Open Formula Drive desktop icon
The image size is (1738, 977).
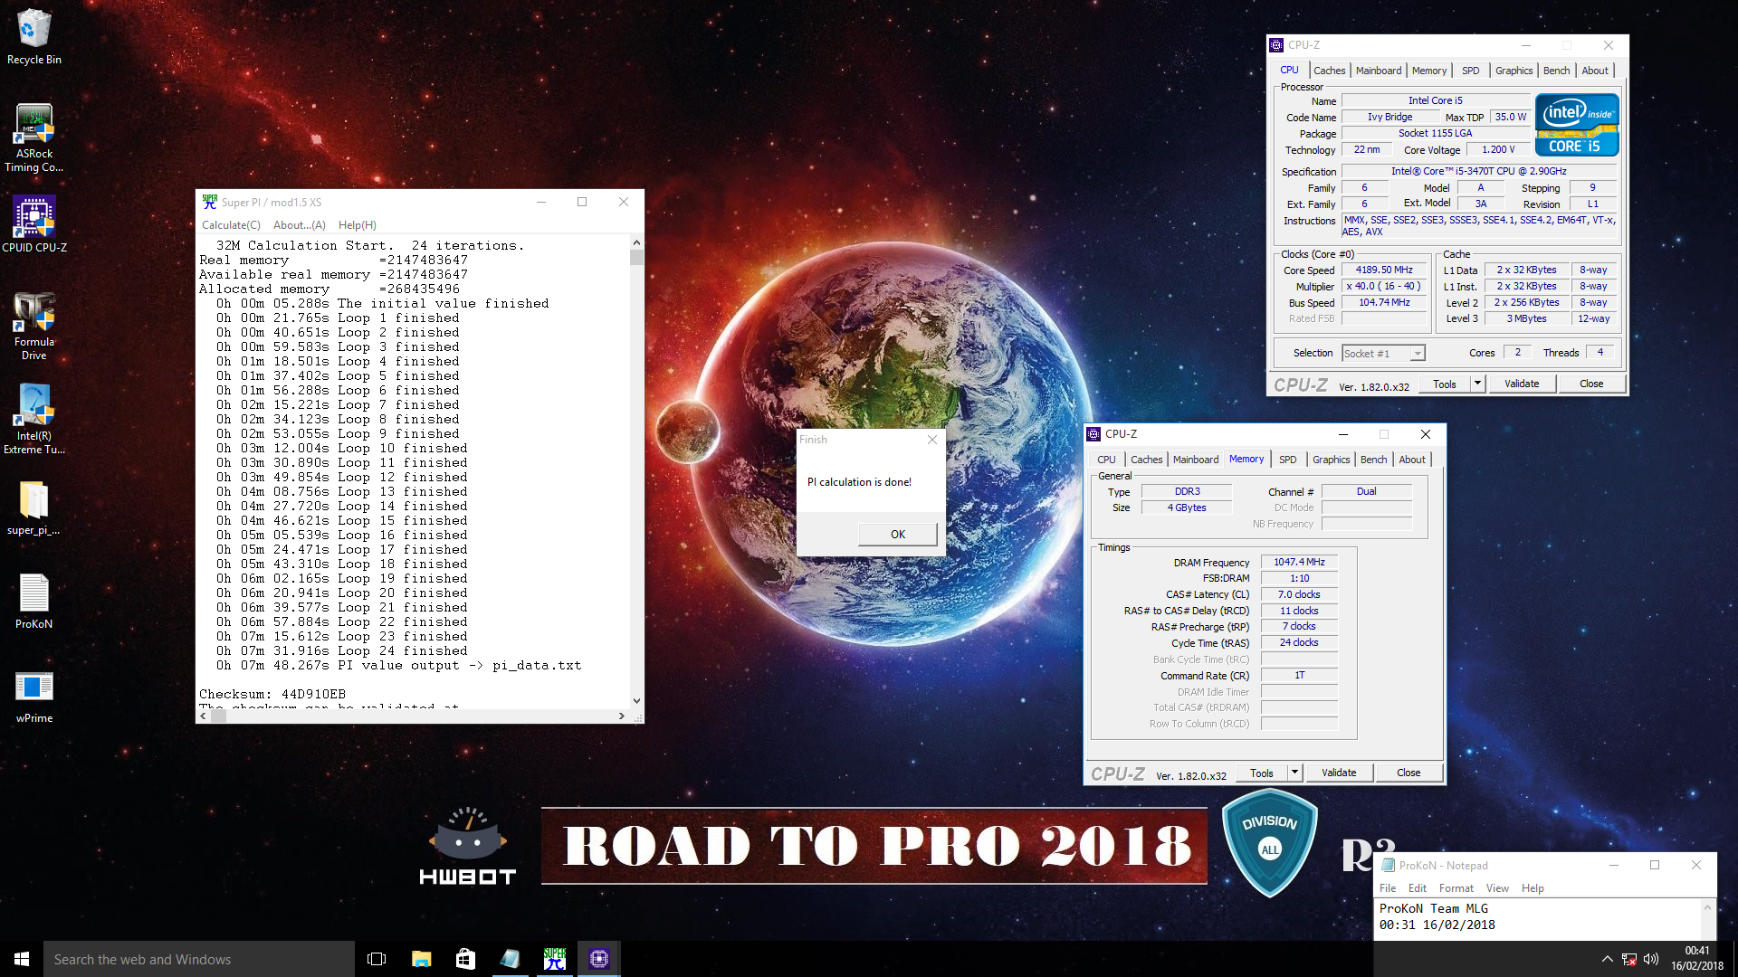pos(33,326)
